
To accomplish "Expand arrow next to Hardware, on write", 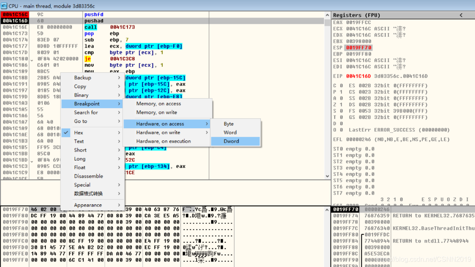I will click(207, 132).
